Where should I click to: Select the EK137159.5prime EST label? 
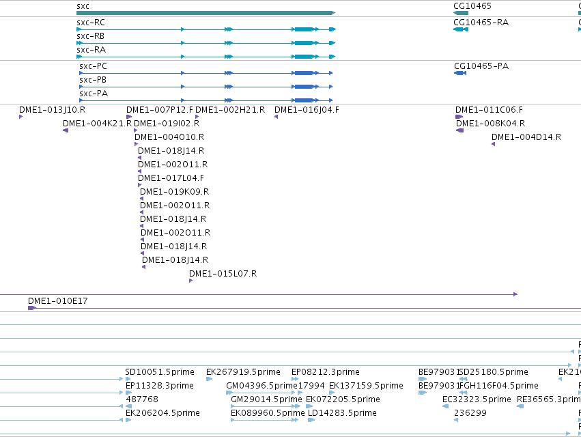click(x=366, y=386)
